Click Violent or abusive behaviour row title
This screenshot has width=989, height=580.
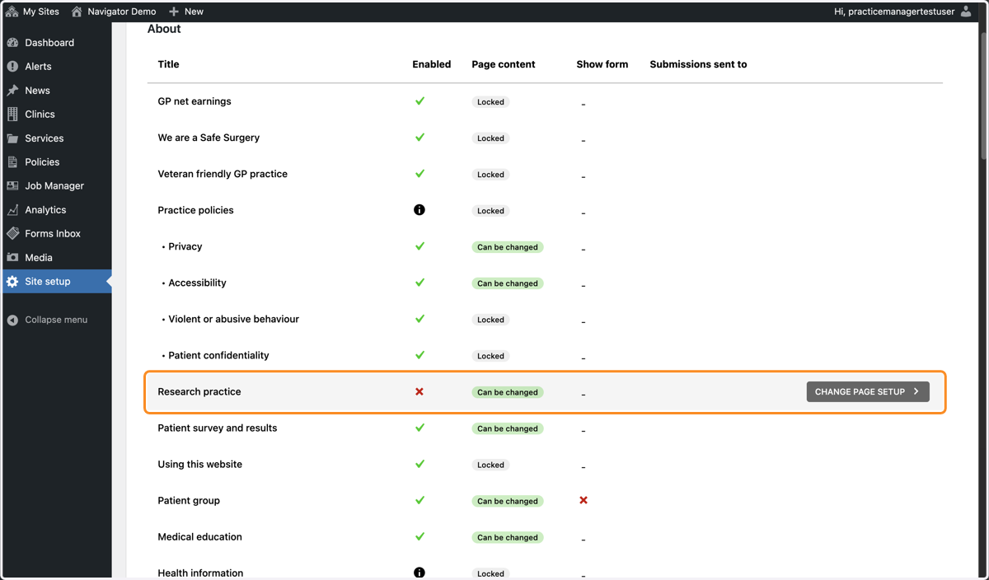pos(233,319)
